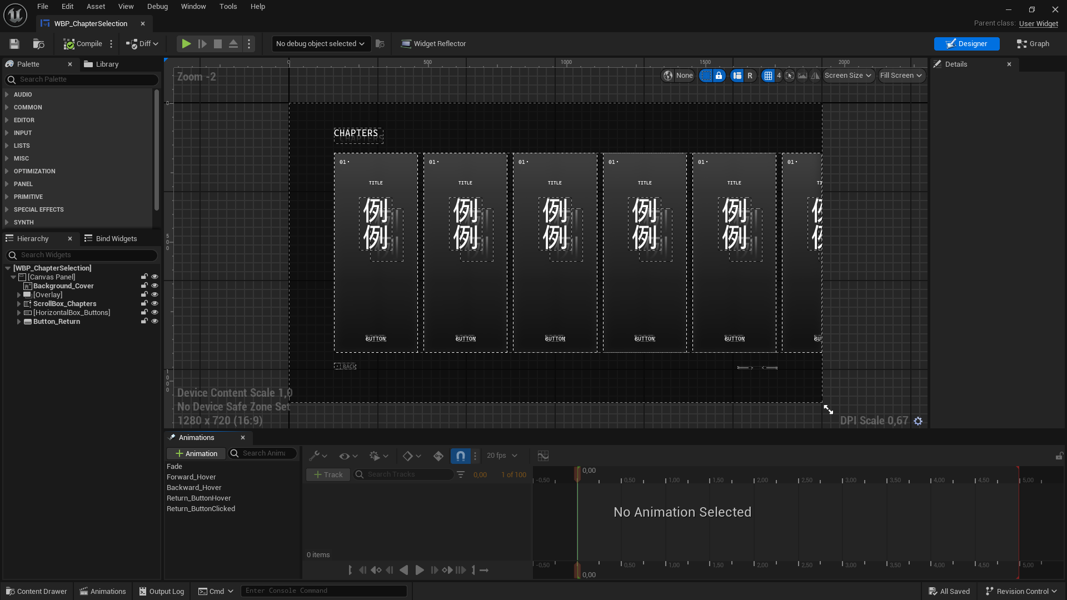The image size is (1067, 600).
Task: Click the Save asset icon
Action: pyautogui.click(x=14, y=44)
